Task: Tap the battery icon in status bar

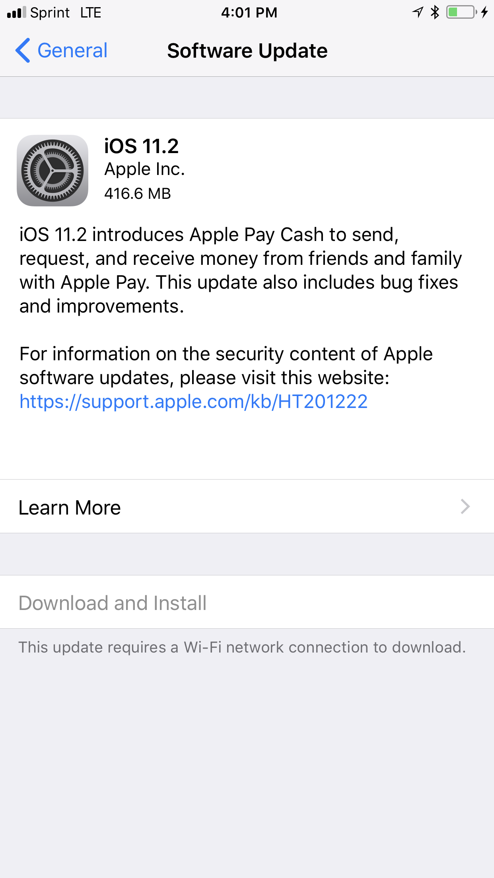Action: (462, 12)
